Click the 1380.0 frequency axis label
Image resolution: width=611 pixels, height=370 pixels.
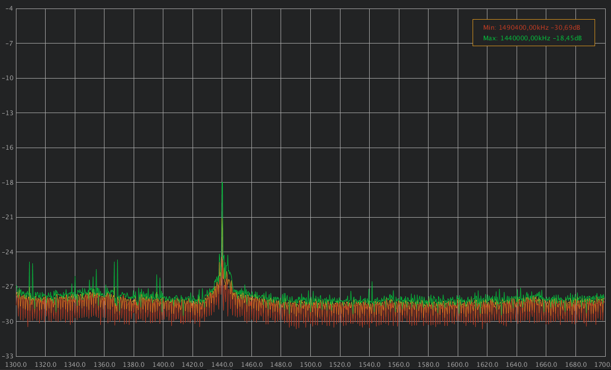click(134, 365)
